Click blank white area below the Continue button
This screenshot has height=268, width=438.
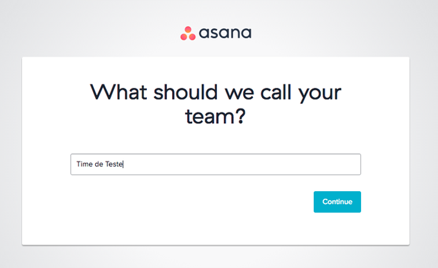337,229
